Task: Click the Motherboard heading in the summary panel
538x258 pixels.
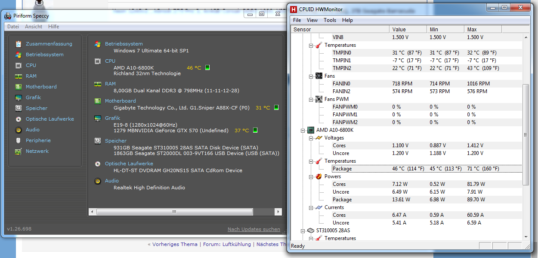Action: 121,101
